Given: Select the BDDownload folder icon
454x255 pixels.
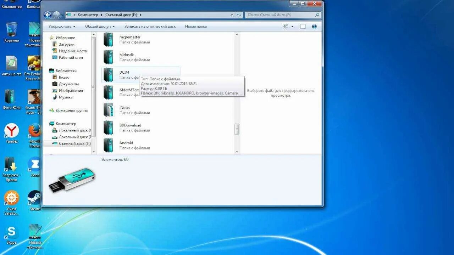Looking at the screenshot, I should click(108, 128).
